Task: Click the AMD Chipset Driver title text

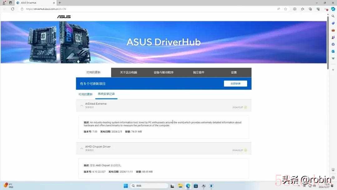Action: click(98, 147)
